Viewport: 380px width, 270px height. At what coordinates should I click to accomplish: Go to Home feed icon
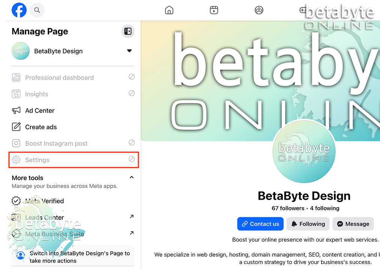pyautogui.click(x=169, y=10)
